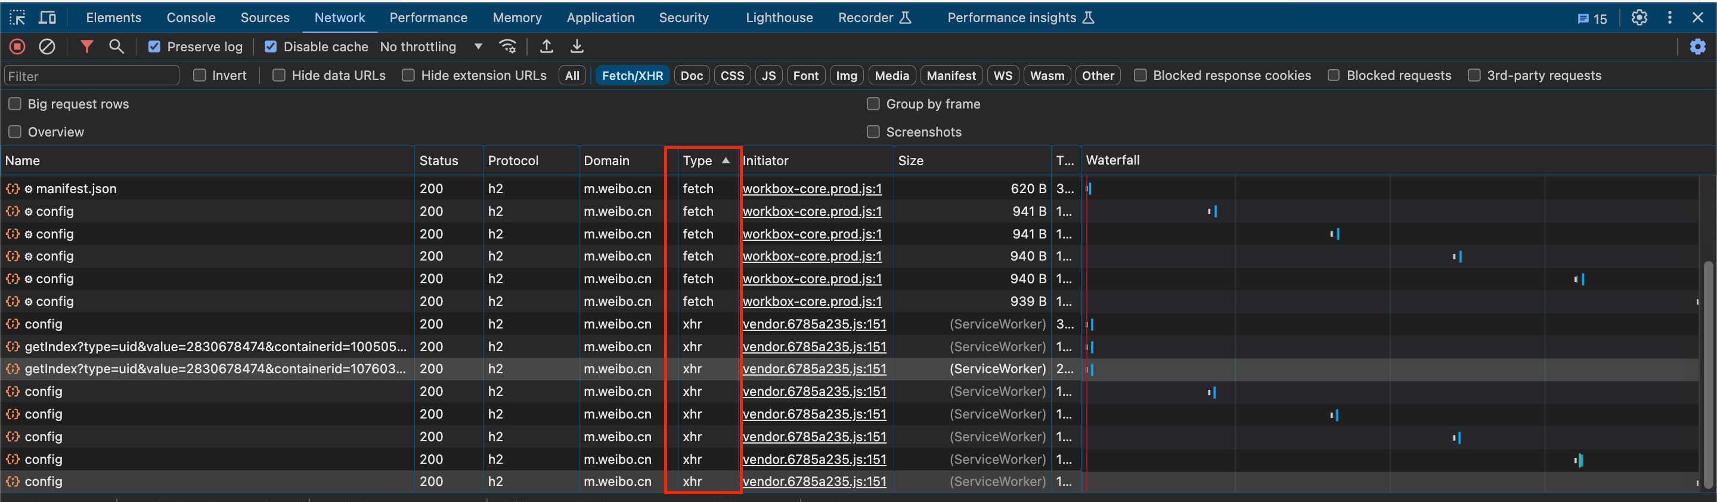Image resolution: width=1717 pixels, height=502 pixels.
Task: Check Blocked requests
Action: [x=1334, y=75]
